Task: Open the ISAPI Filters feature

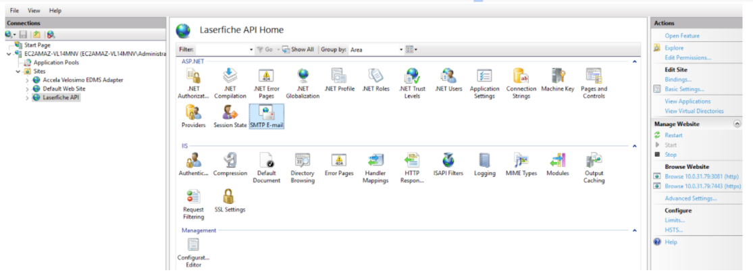Action: 448,165
